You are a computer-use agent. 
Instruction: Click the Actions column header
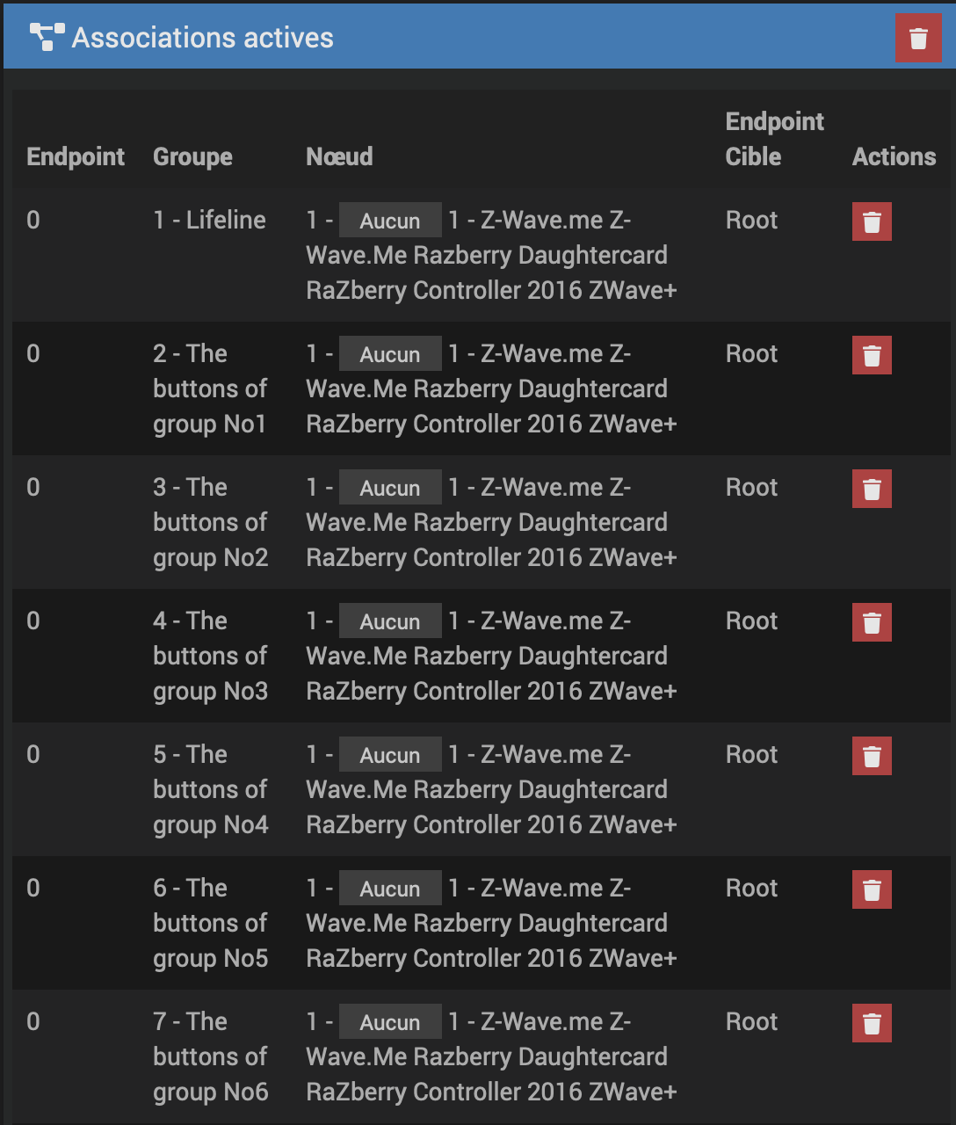pos(894,156)
